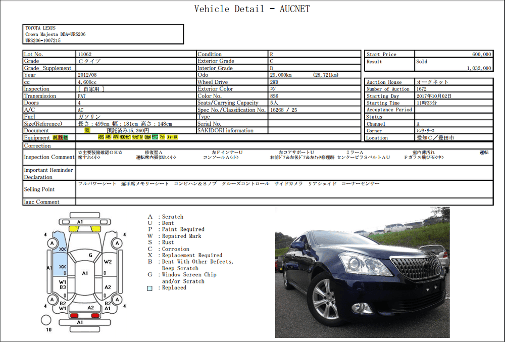Click the G mark on the windshield
The width and height of the screenshot is (505, 342).
click(x=90, y=255)
